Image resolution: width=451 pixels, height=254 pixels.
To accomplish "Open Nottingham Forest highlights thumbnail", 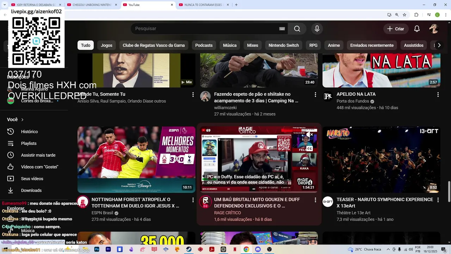I will [136, 159].
